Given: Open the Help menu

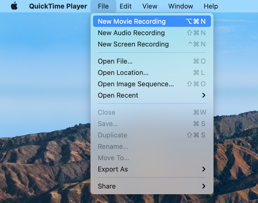Looking at the screenshot, I should coord(211,6).
